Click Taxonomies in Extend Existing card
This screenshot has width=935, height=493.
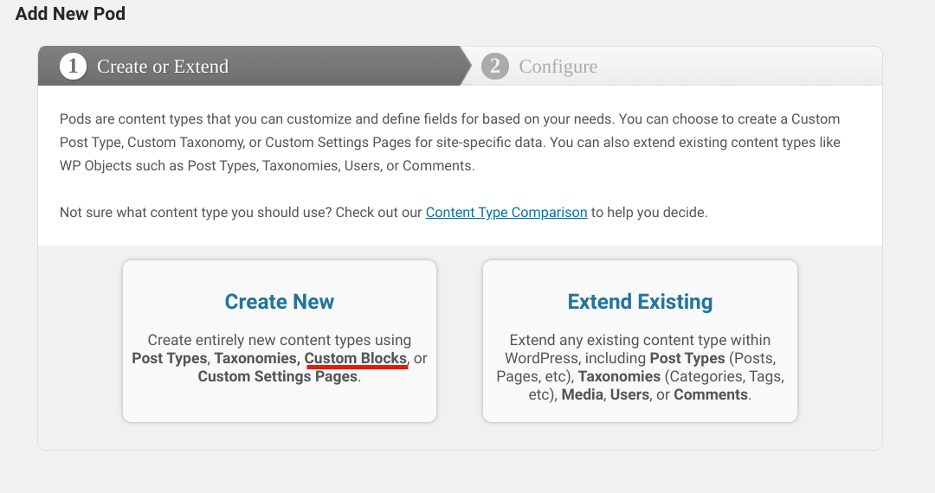point(619,377)
